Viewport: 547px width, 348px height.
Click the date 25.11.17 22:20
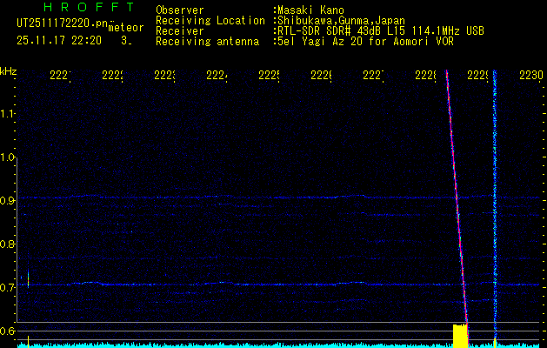(x=59, y=40)
